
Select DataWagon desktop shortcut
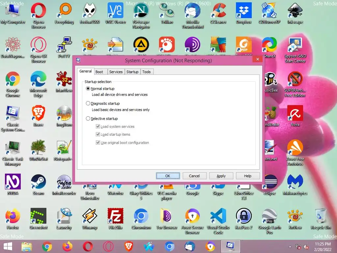13,47
